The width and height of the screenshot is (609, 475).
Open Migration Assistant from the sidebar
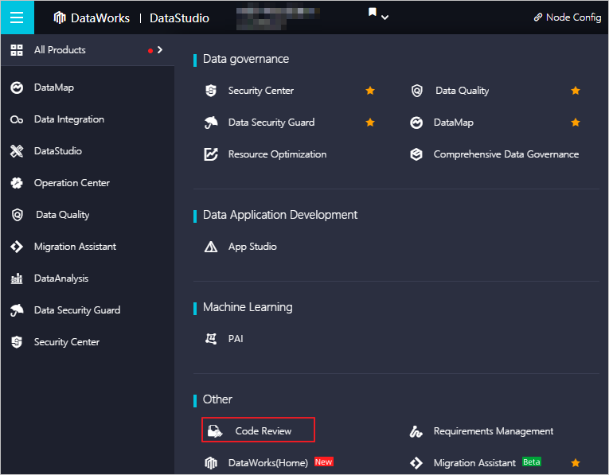[75, 247]
